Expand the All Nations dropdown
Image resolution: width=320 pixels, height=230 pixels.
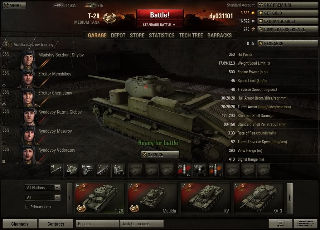43,188
